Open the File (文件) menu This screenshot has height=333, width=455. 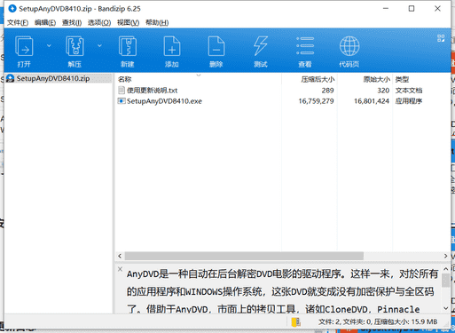[18, 23]
